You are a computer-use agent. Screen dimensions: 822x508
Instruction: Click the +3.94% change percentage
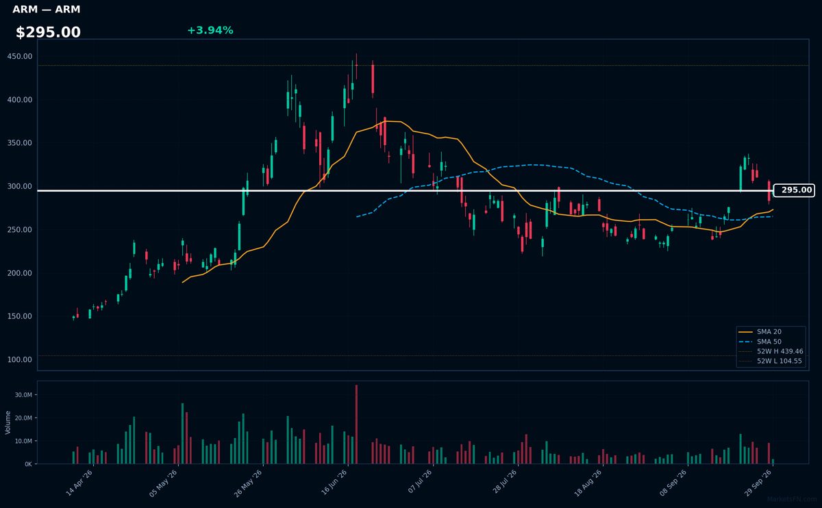210,30
